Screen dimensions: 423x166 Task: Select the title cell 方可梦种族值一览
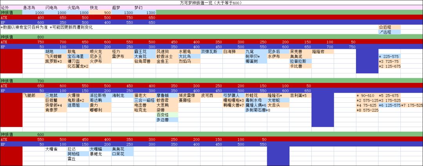click(211, 2)
